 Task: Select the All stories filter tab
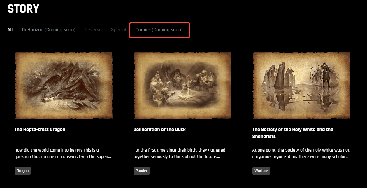(x=10, y=30)
